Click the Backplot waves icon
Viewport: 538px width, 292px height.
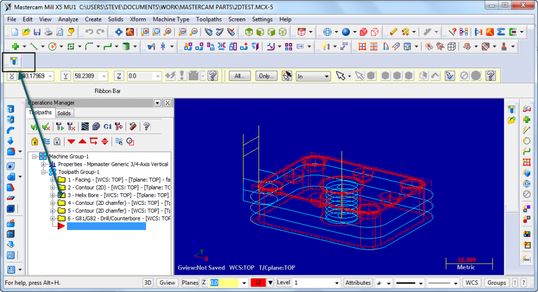point(85,127)
